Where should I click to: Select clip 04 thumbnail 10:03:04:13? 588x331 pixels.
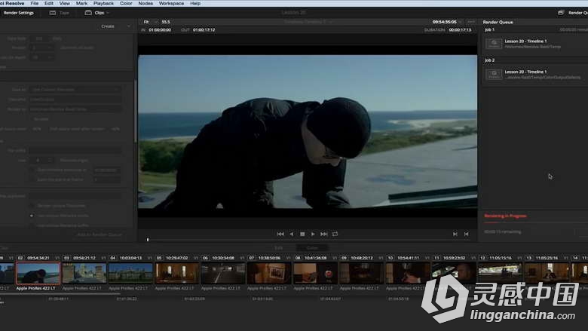pyautogui.click(x=130, y=273)
